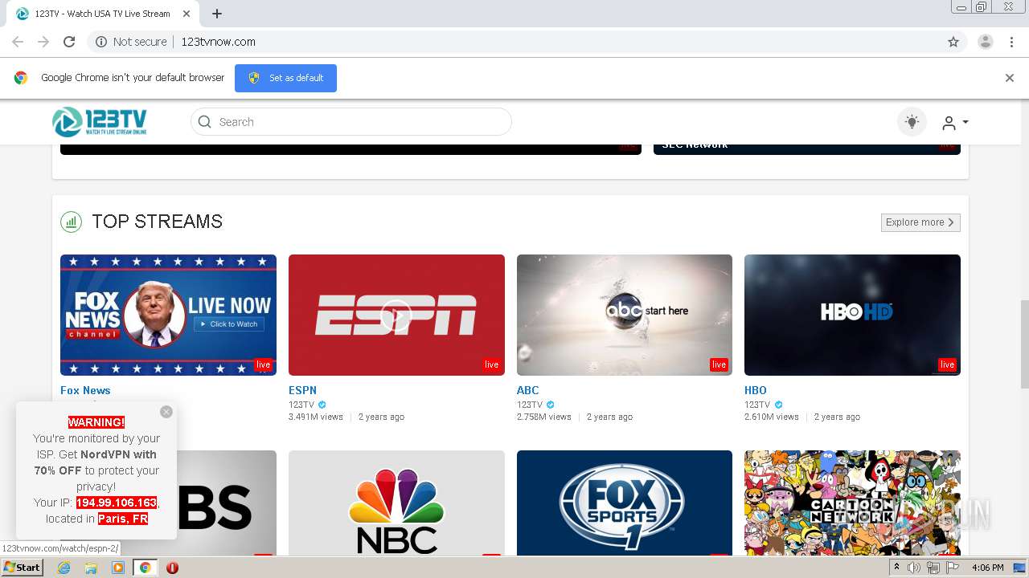Click the Fox News title link
Image resolution: width=1029 pixels, height=578 pixels.
coord(85,390)
